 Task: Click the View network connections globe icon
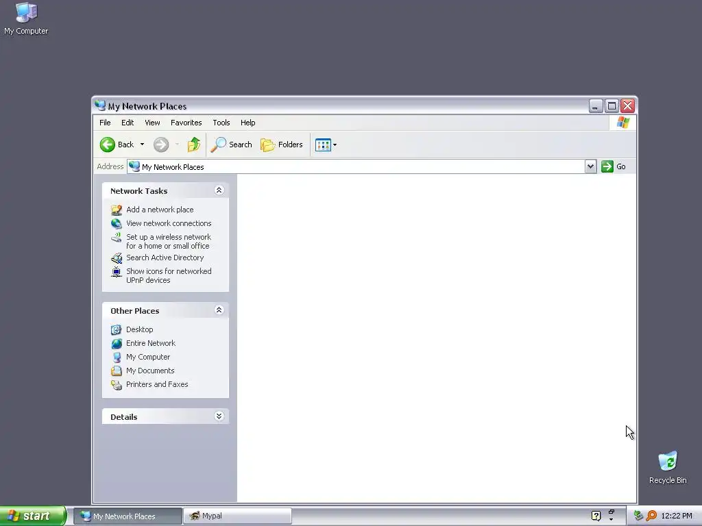tap(117, 223)
